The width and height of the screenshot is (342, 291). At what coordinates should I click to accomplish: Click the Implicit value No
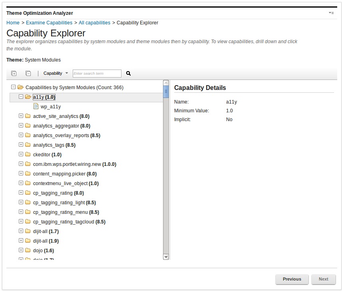point(229,120)
